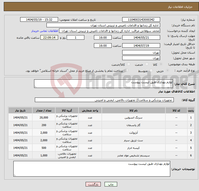Click the کد کالا column header
Screen dimensions: 199x191
pos(176,110)
